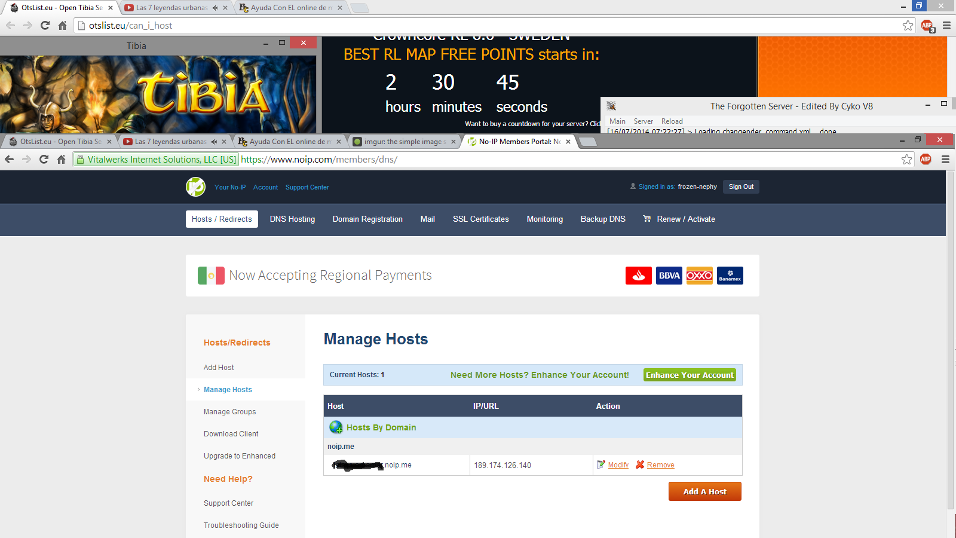
Task: Click the No-IP logo icon
Action: pos(195,187)
